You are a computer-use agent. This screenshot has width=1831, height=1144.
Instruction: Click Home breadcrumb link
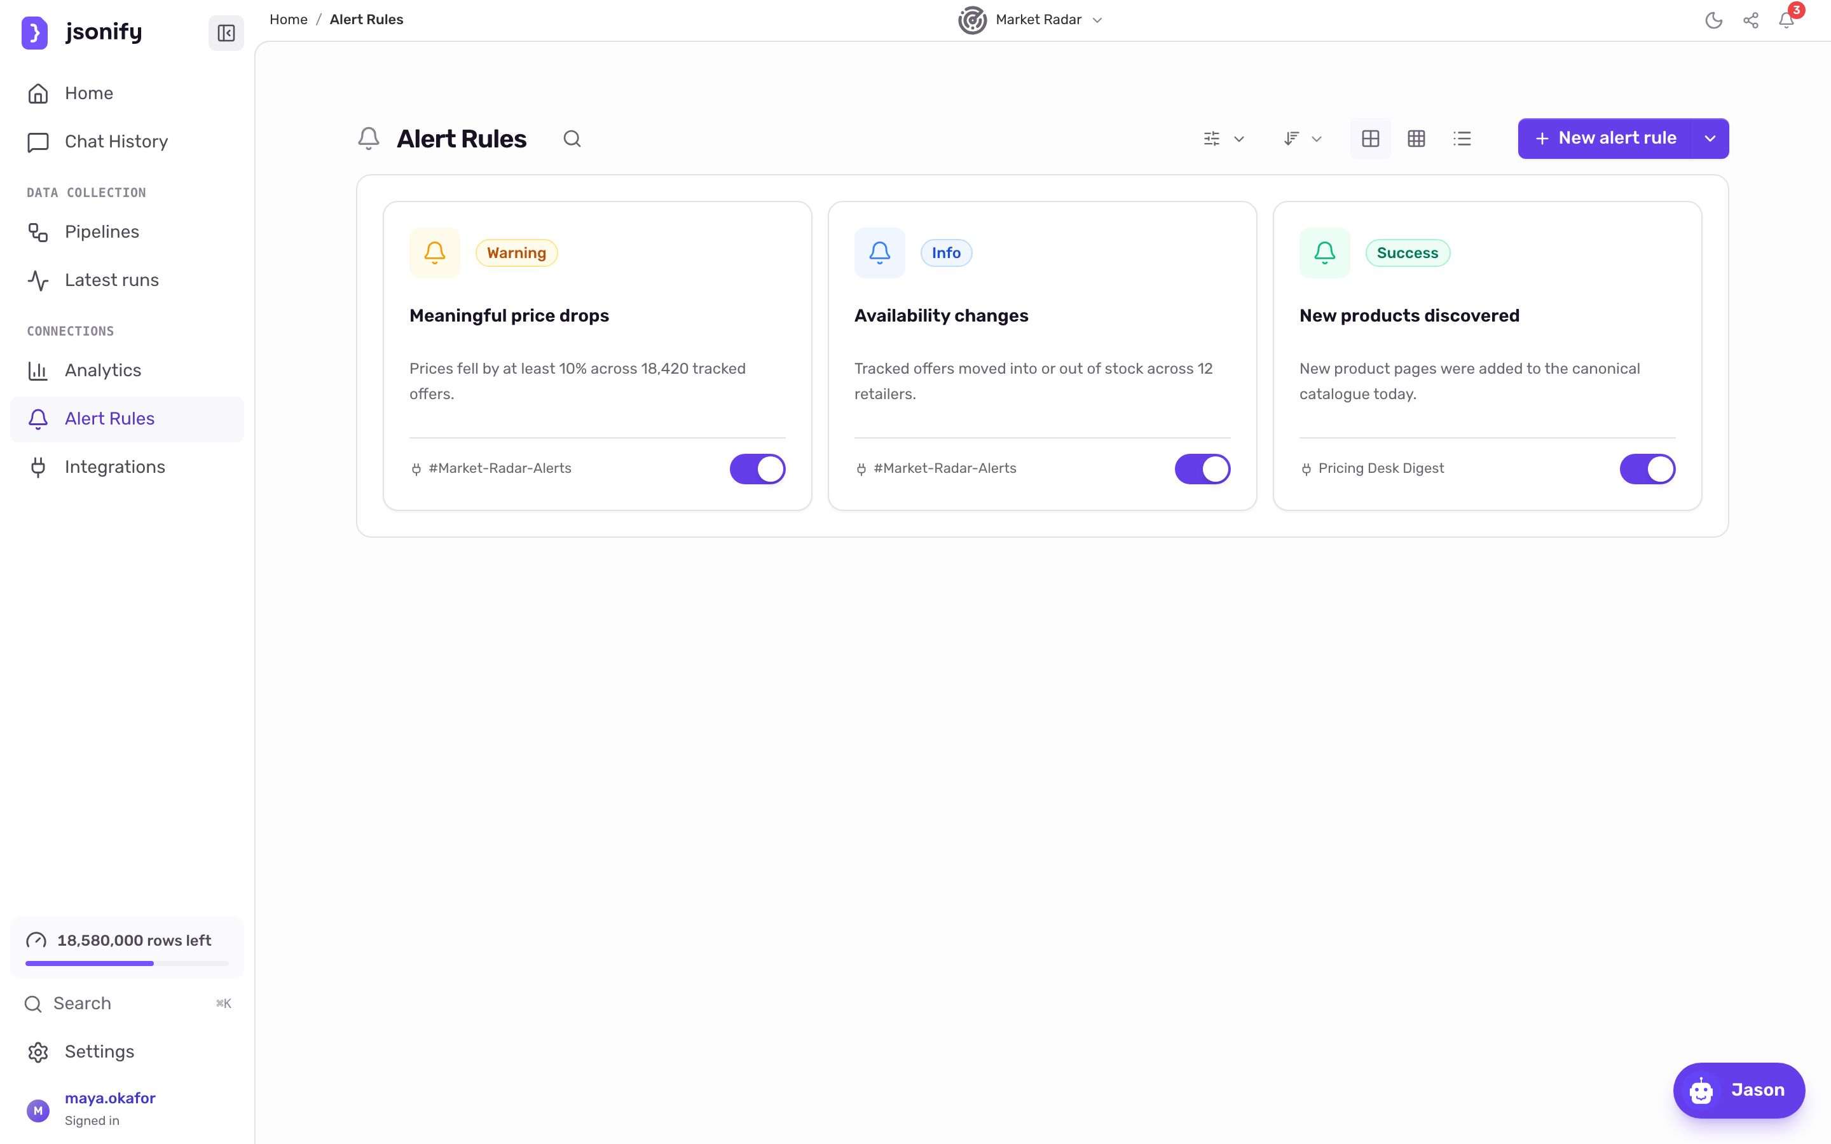pyautogui.click(x=288, y=20)
